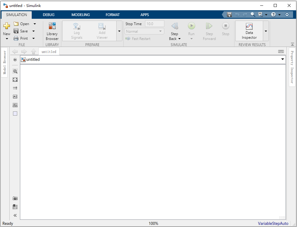
Task: Select the Zoom tool in palette
Action: 15,71
